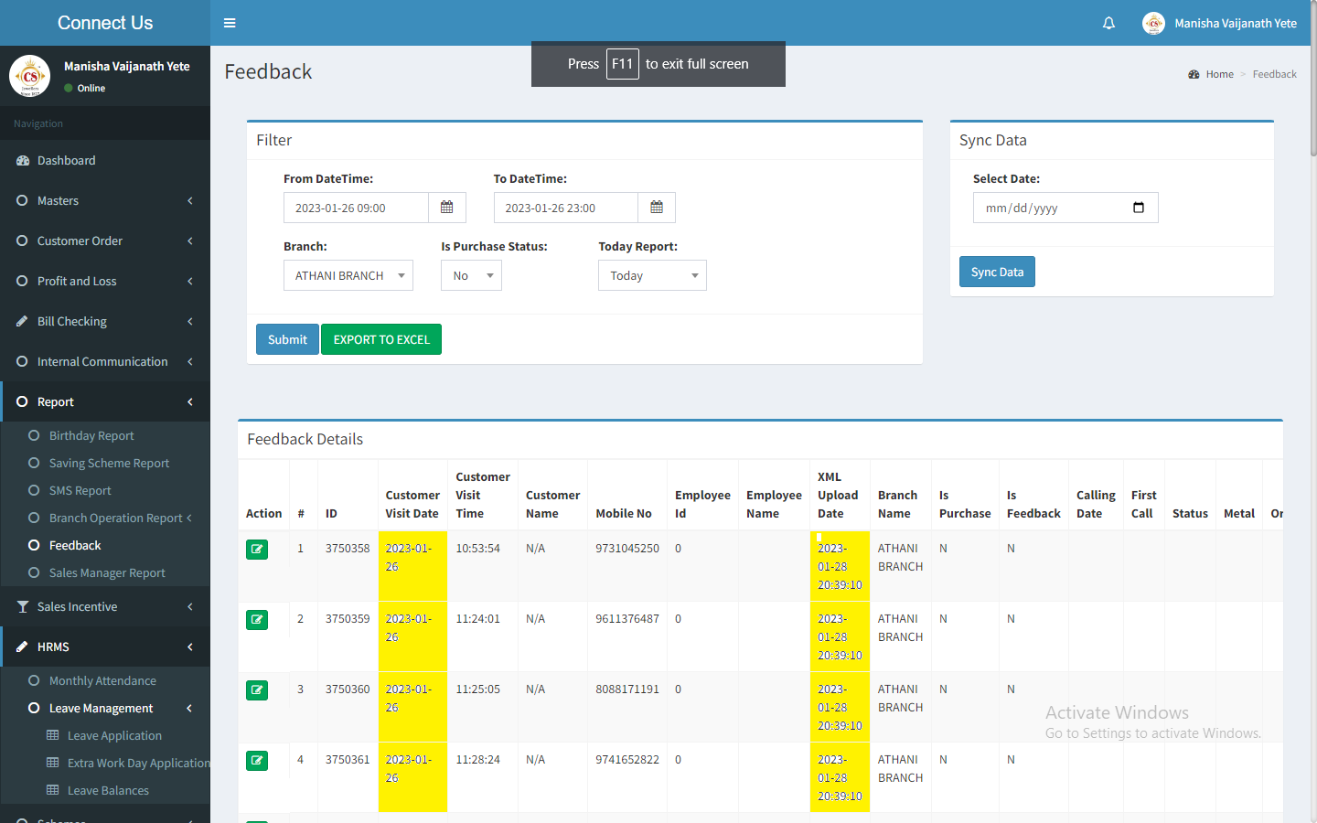Click the Bill Checking pencil icon

(x=22, y=321)
